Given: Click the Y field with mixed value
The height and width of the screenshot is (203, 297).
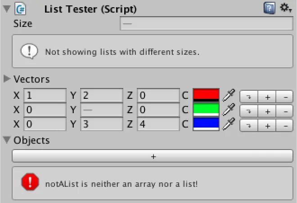Looking at the screenshot, I should pos(102,110).
